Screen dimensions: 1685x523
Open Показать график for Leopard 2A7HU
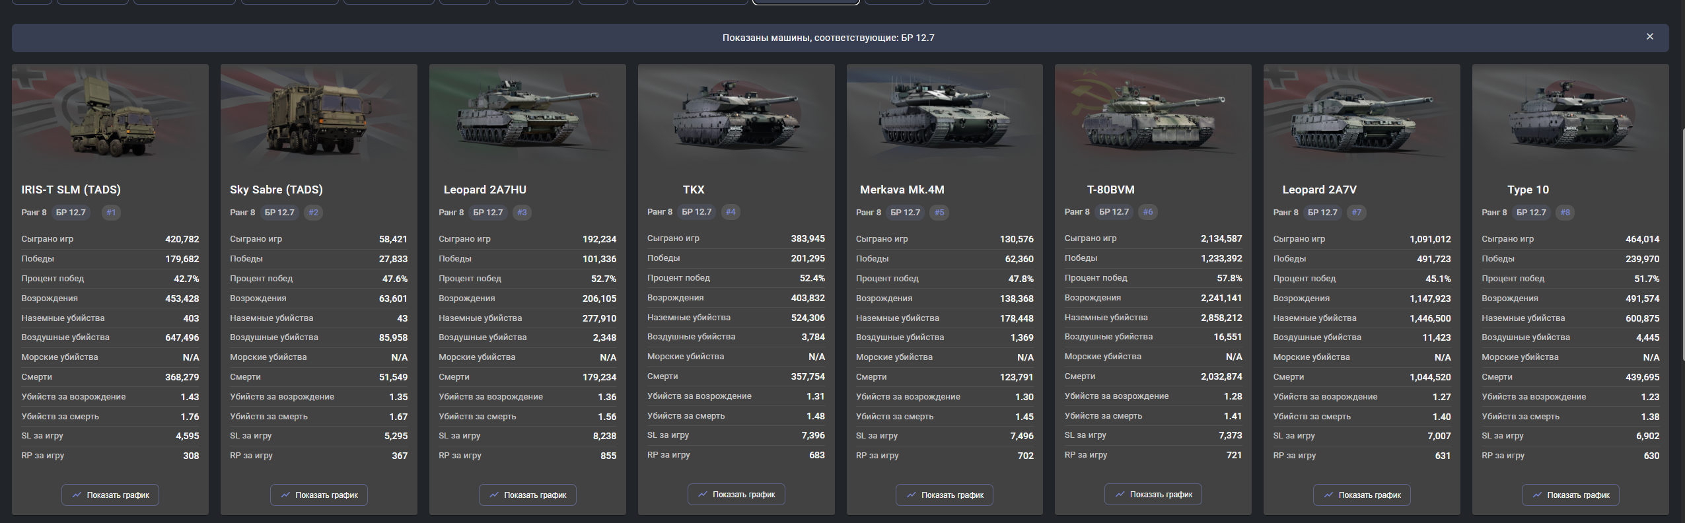[528, 495]
